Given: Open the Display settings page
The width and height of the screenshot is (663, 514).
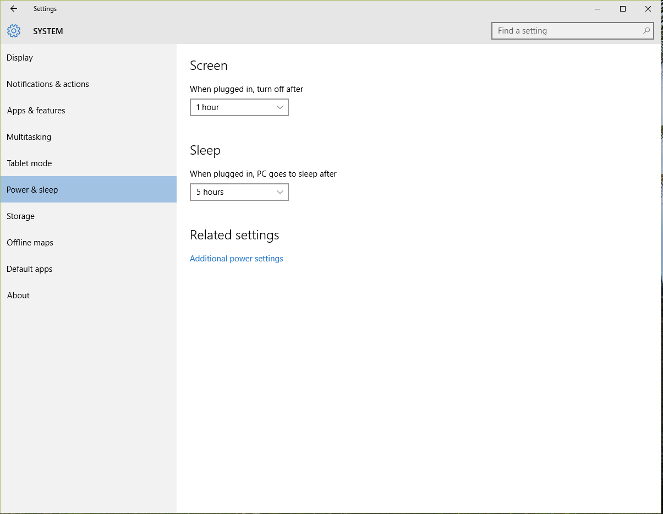Looking at the screenshot, I should [x=20, y=58].
